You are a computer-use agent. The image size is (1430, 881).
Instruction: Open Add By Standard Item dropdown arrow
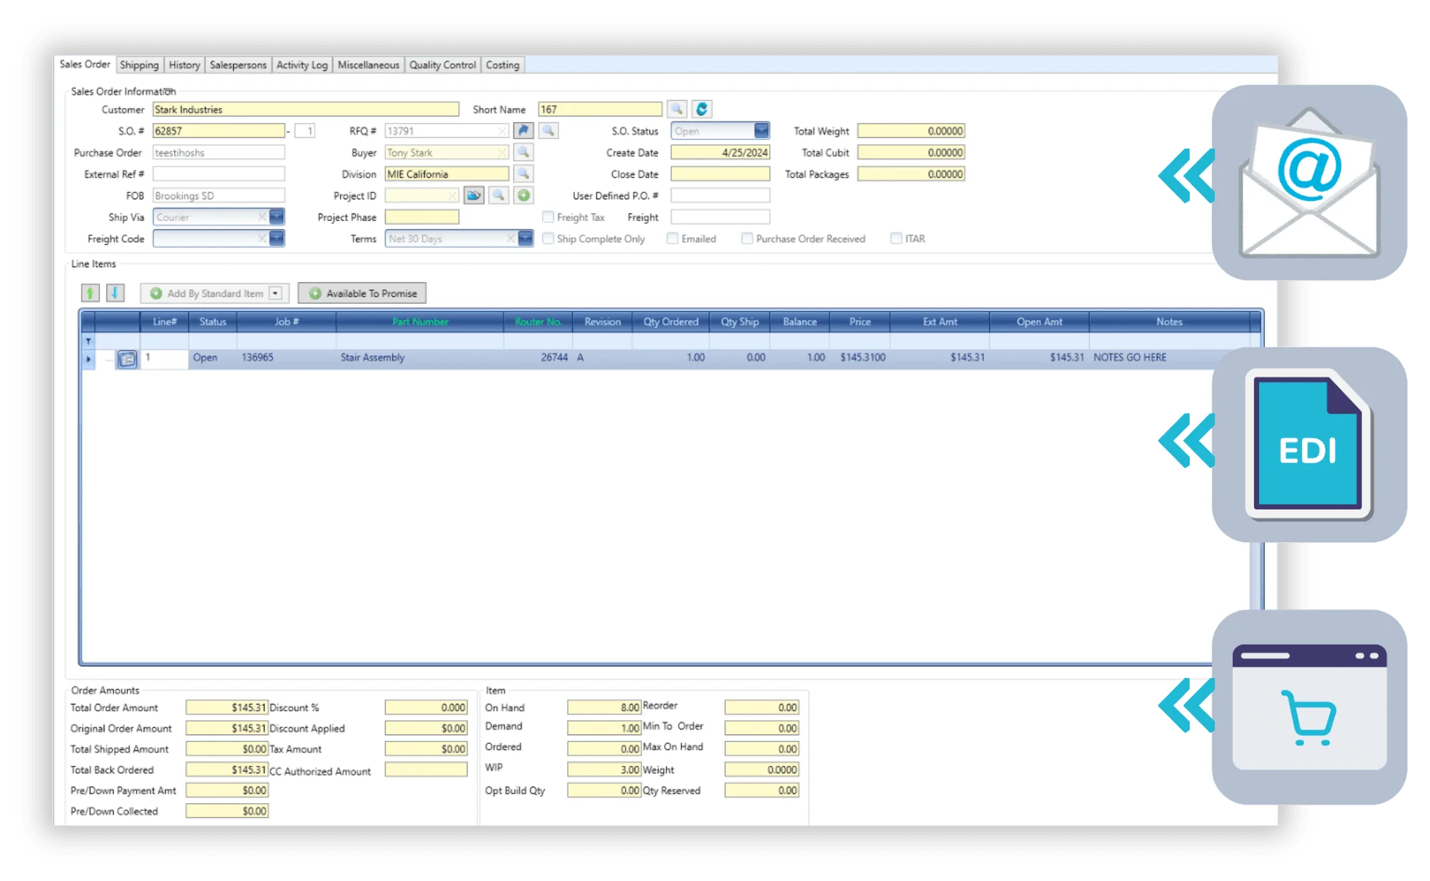275,293
